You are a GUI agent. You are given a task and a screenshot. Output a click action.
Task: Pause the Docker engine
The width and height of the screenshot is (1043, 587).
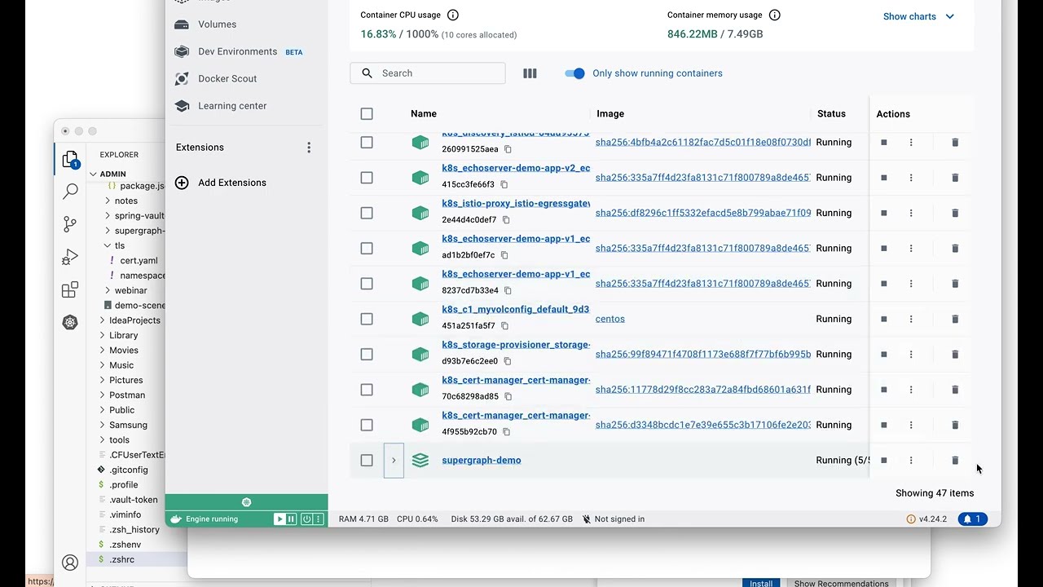tap(291, 519)
